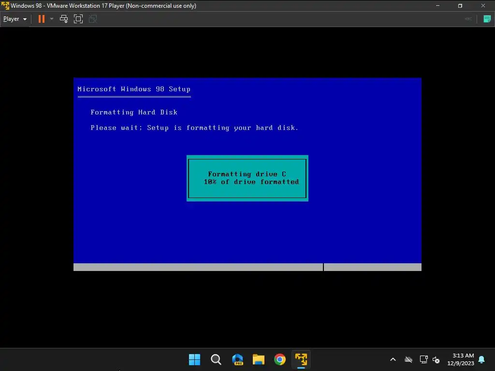
Task: Click 'Please wait; Setup is formatting' message
Action: click(194, 128)
